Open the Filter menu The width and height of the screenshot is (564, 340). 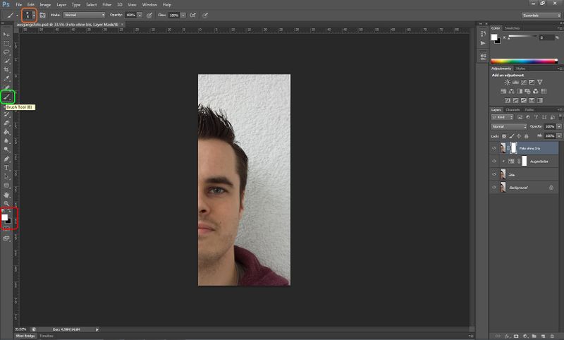point(107,4)
